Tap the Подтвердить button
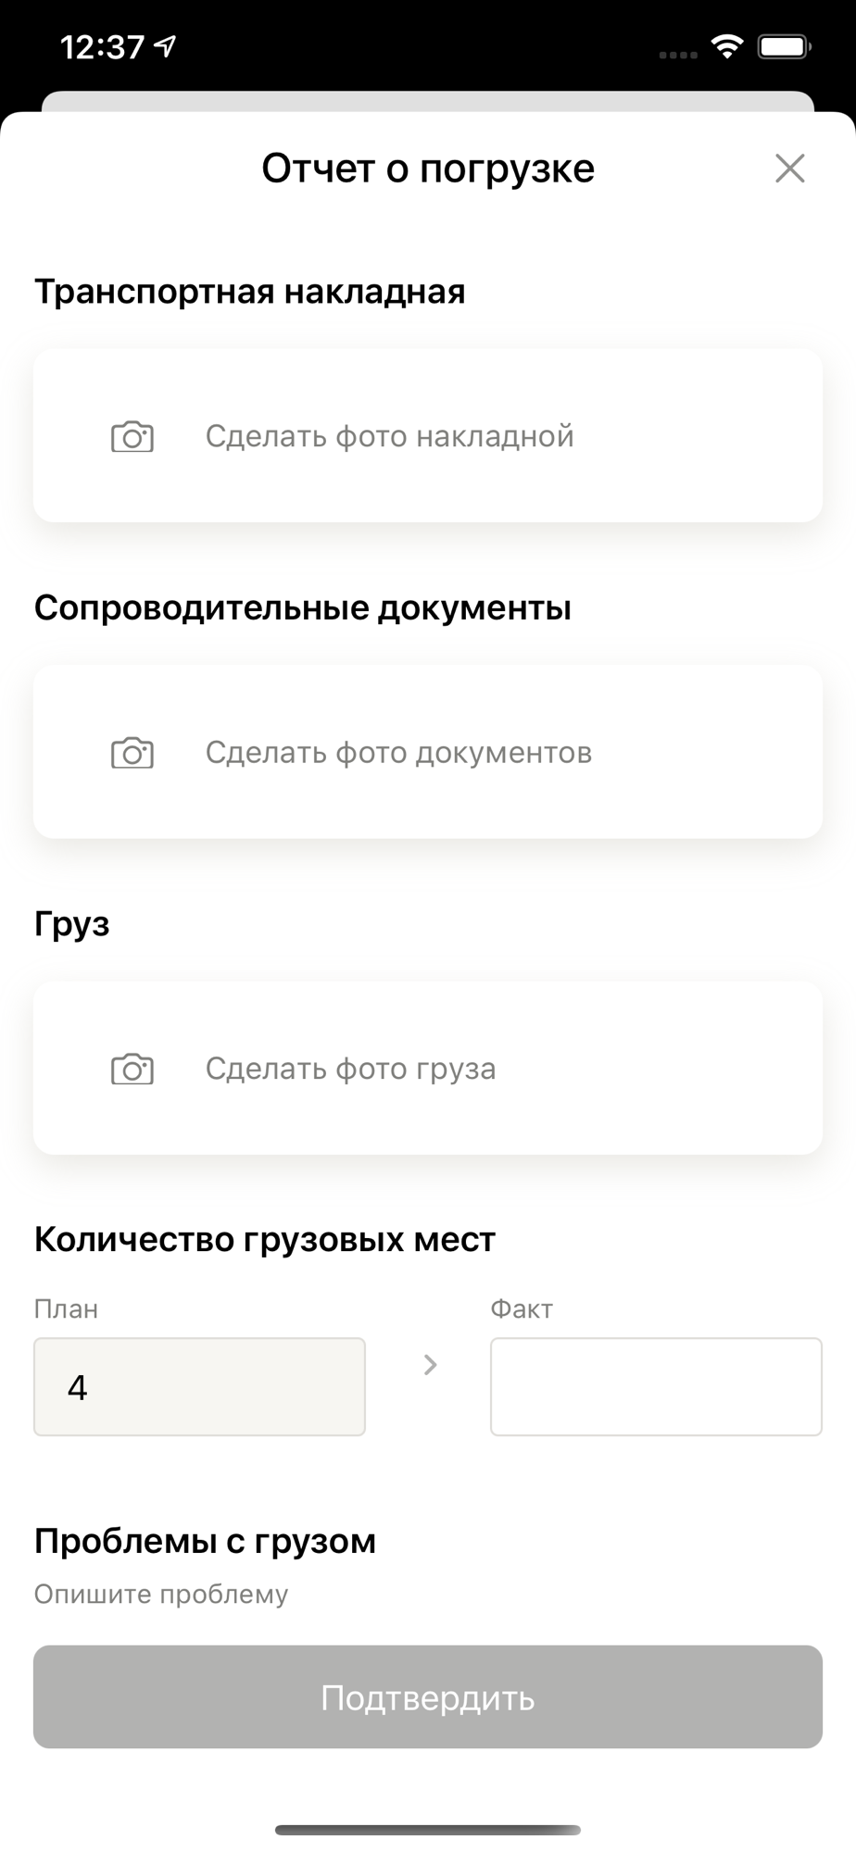The image size is (856, 1852). [428, 1697]
